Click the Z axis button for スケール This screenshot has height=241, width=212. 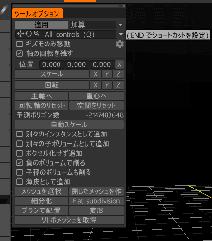pyautogui.click(x=118, y=74)
